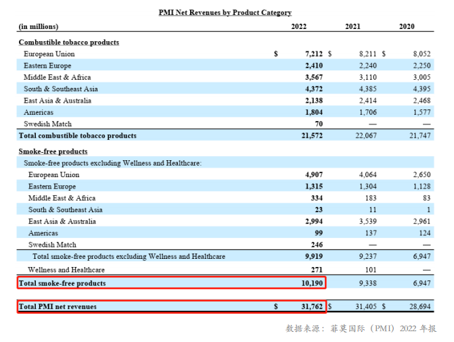Click the value 2,410 for Eastern Europe

[x=314, y=66]
